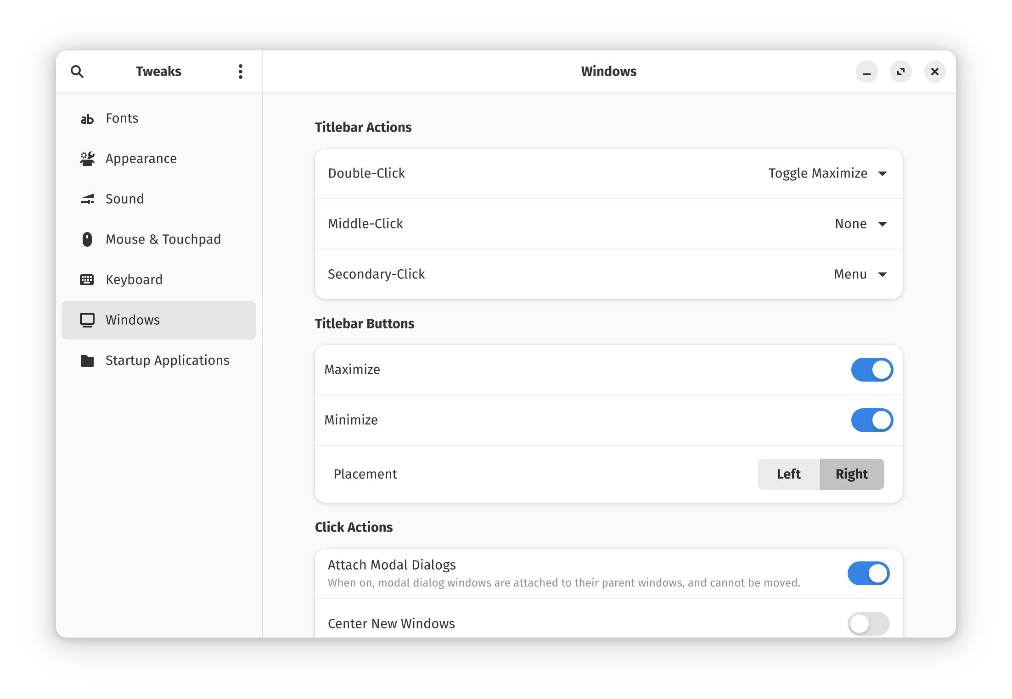Image resolution: width=1012 pixels, height=699 pixels.
Task: Select Right button placement option
Action: [852, 473]
